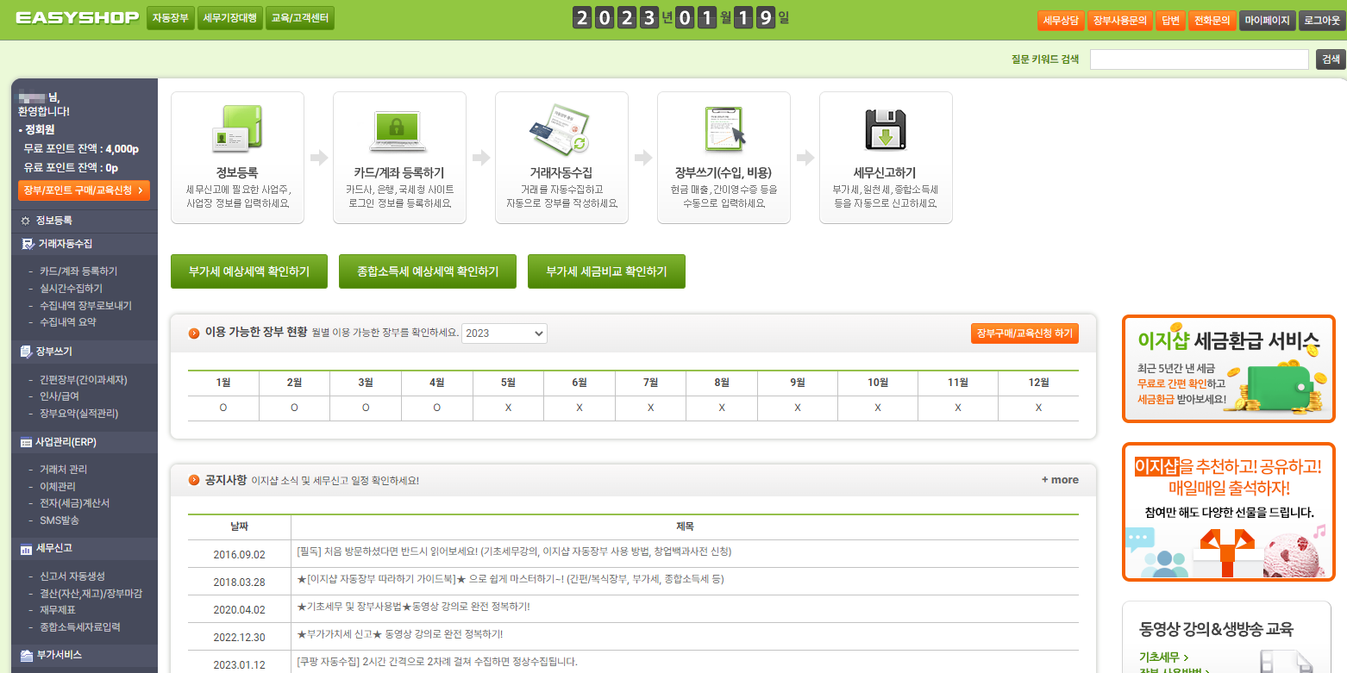
Task: Click the 검색 button
Action: (1331, 59)
